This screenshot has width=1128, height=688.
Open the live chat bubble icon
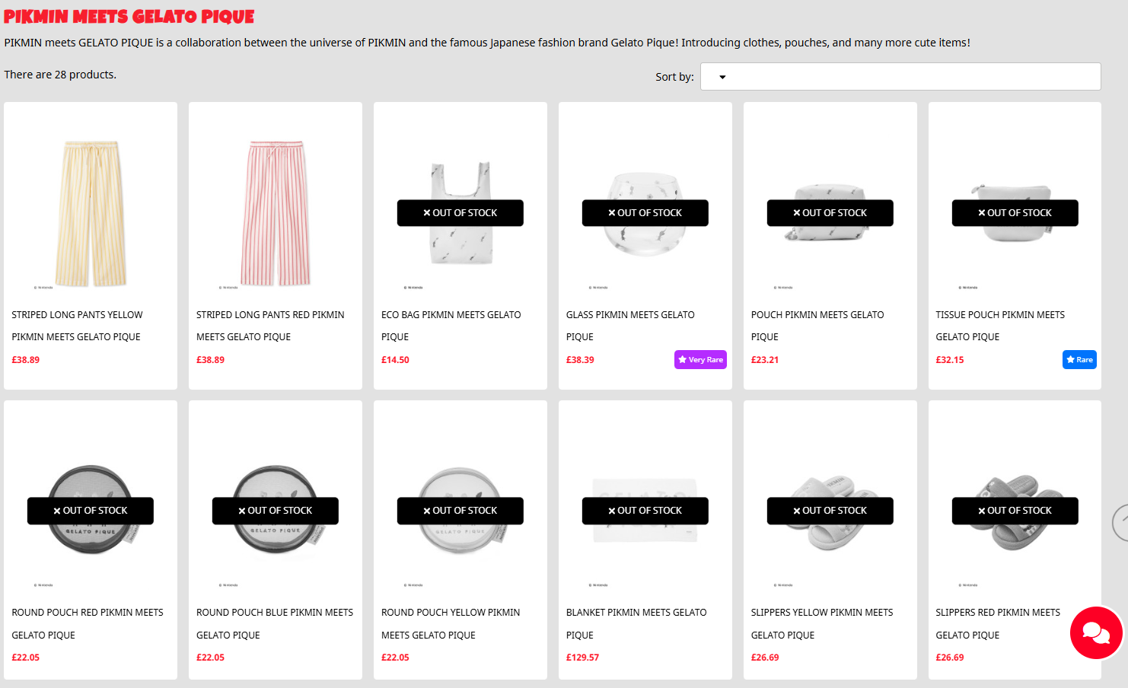click(1096, 632)
